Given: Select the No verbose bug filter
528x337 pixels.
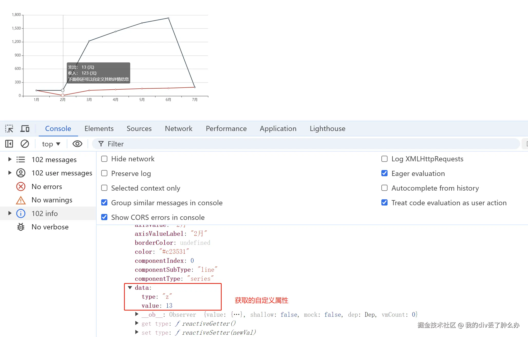Looking at the screenshot, I should click(x=50, y=227).
